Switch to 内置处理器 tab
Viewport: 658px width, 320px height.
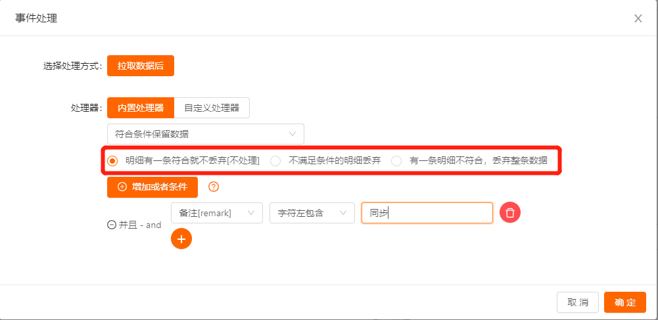141,108
